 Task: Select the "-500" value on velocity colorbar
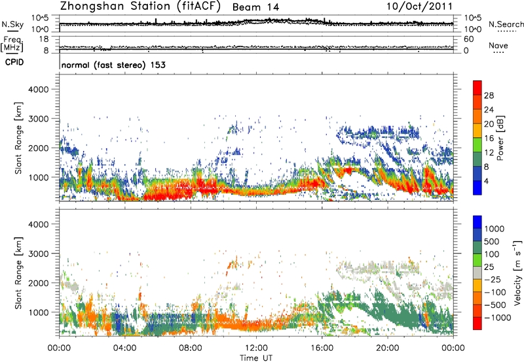point(495,305)
